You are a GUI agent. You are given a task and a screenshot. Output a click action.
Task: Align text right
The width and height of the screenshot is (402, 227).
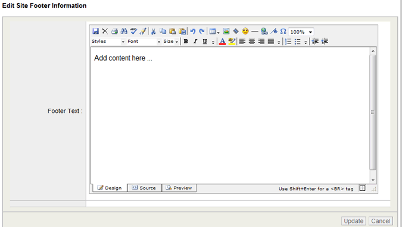[261, 42]
